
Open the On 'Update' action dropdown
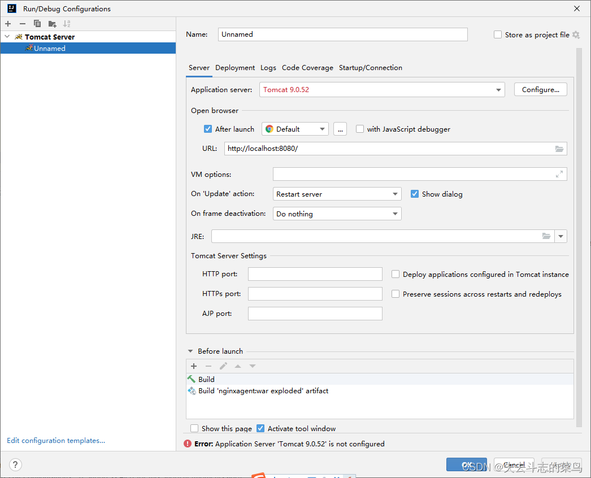point(337,194)
